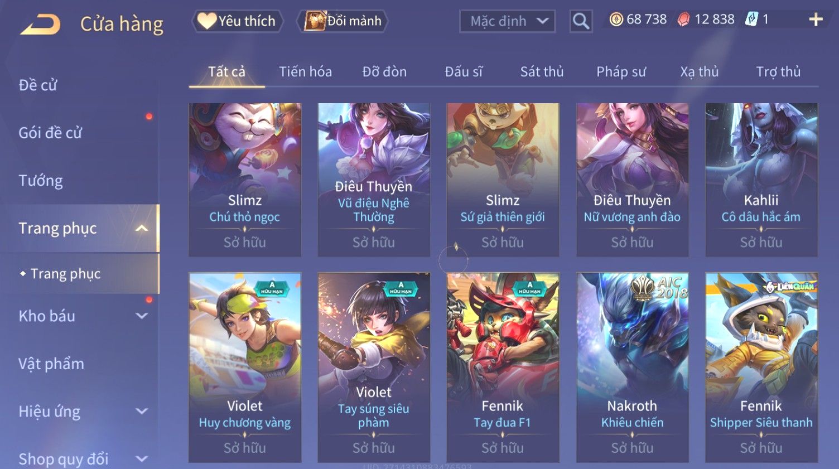Switch to the Pháp sư tab
Viewport: 839px width, 469px height.
621,72
